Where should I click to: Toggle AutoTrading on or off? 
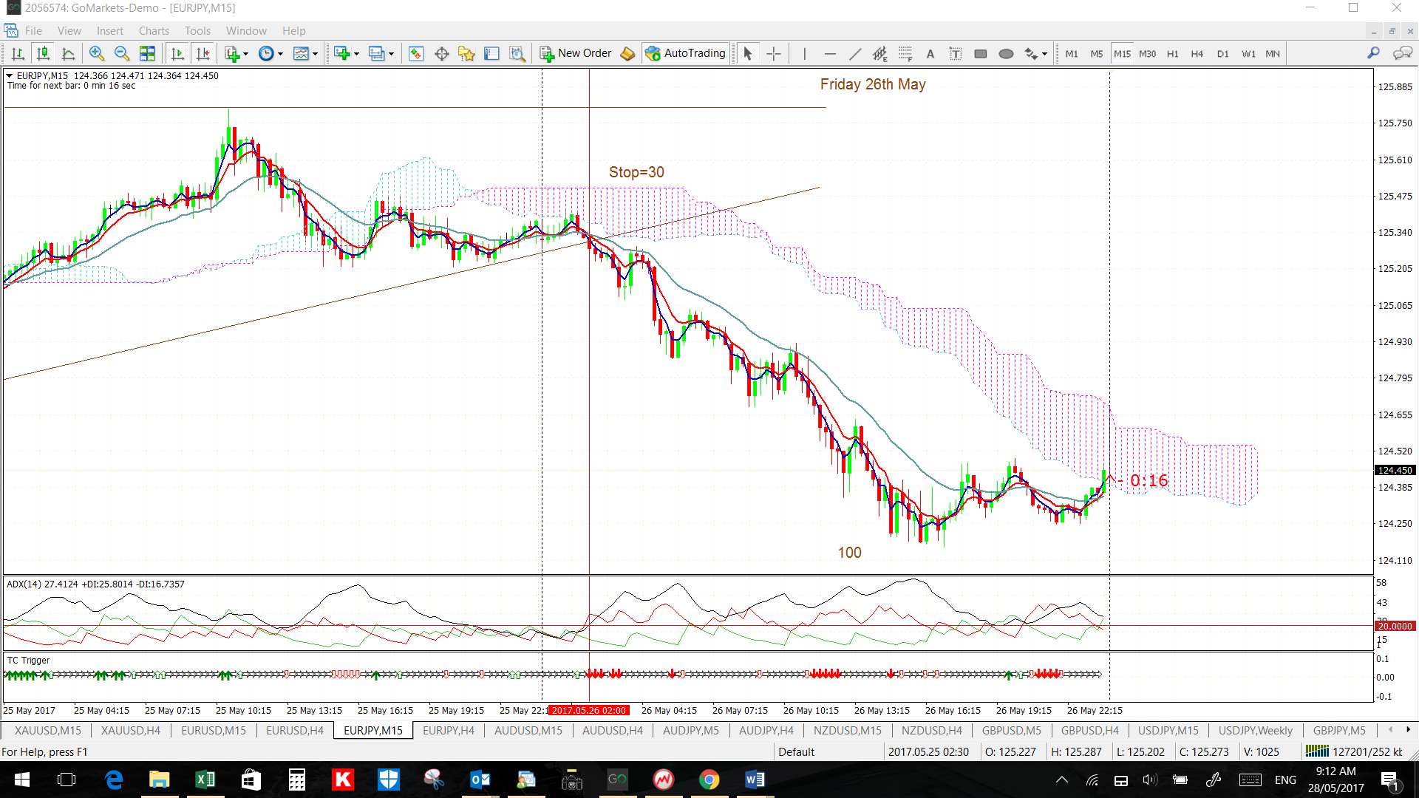point(685,53)
